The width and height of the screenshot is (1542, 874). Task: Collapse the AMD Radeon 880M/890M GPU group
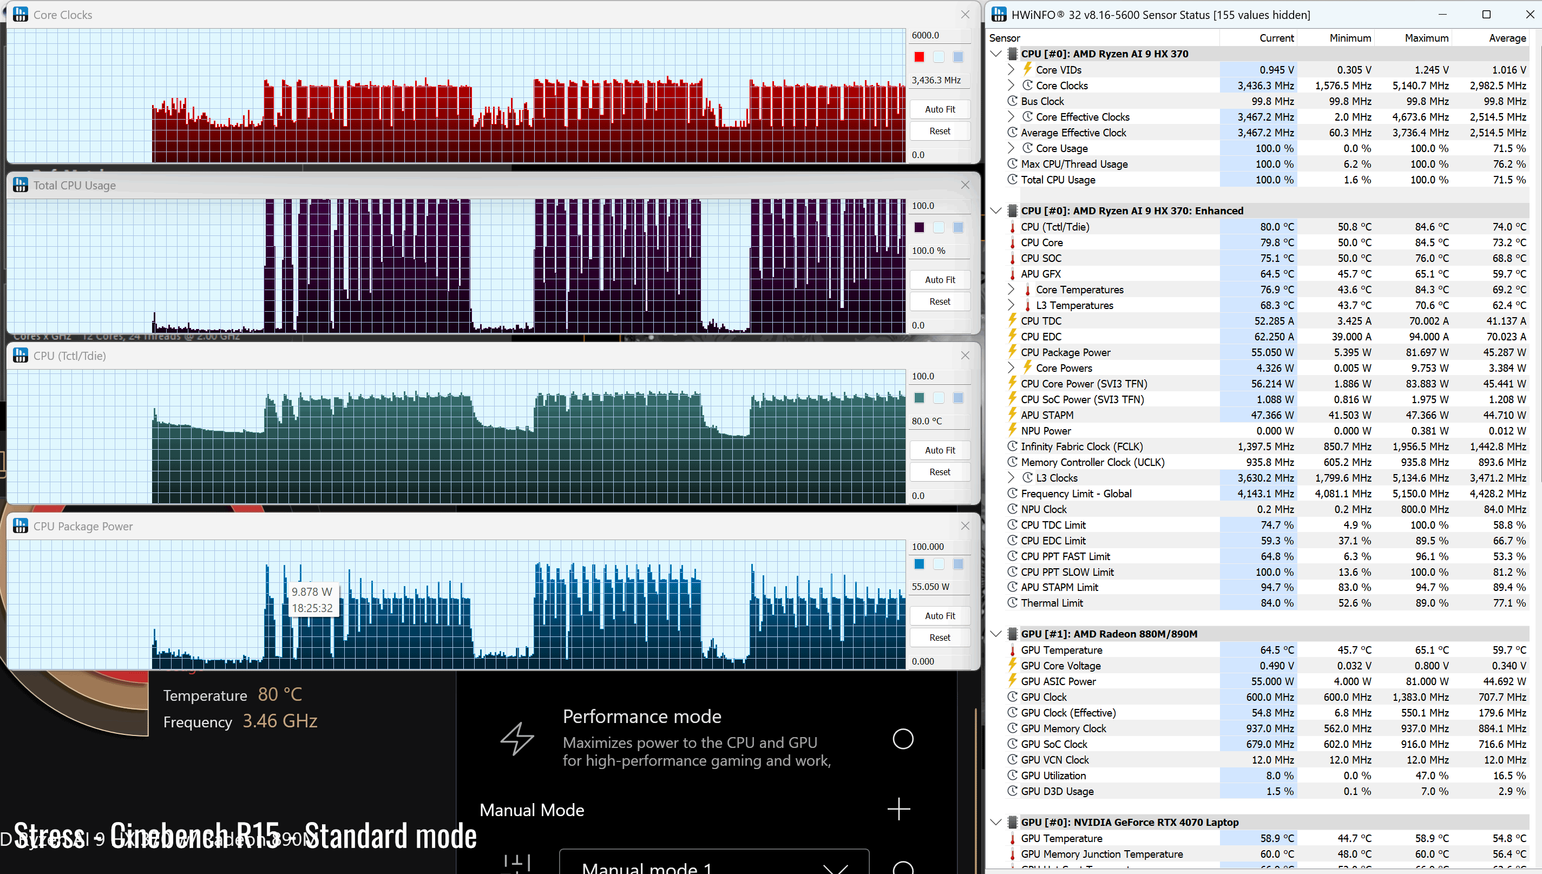[996, 634]
